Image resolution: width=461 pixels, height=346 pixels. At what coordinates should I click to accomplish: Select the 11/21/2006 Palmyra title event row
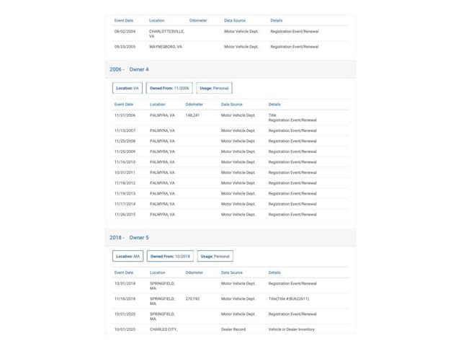point(230,117)
